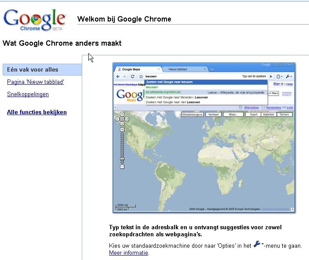The image size is (309, 260).
Task: Open the page menu icon in pictured toolbar
Action: pos(279,76)
